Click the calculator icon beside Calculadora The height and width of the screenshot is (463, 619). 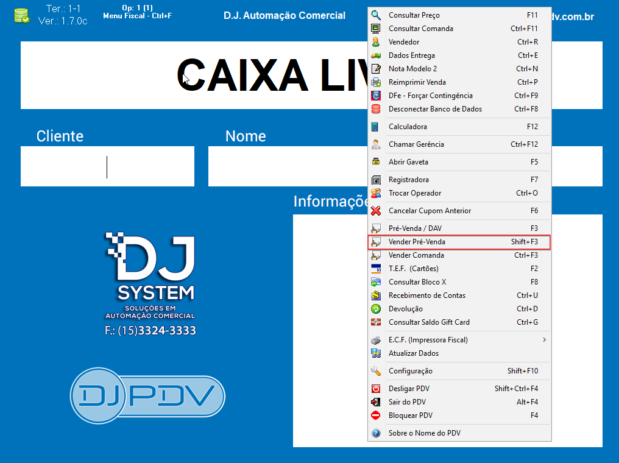(376, 127)
